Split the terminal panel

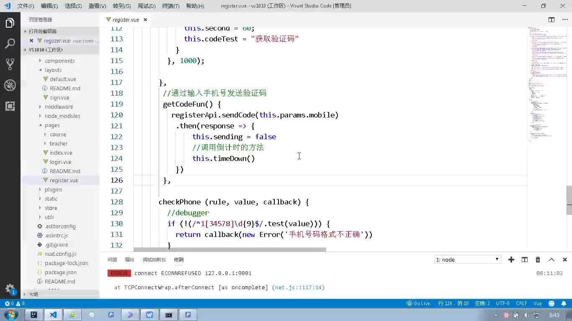tap(524, 260)
